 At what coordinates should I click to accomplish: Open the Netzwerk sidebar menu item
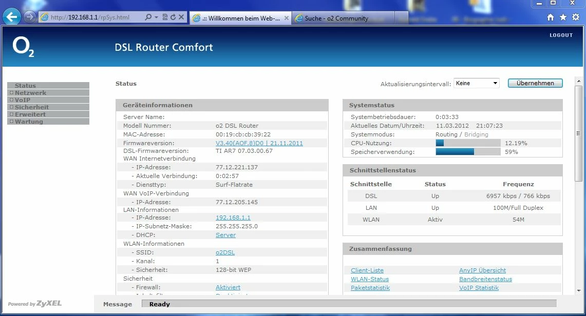tap(31, 92)
